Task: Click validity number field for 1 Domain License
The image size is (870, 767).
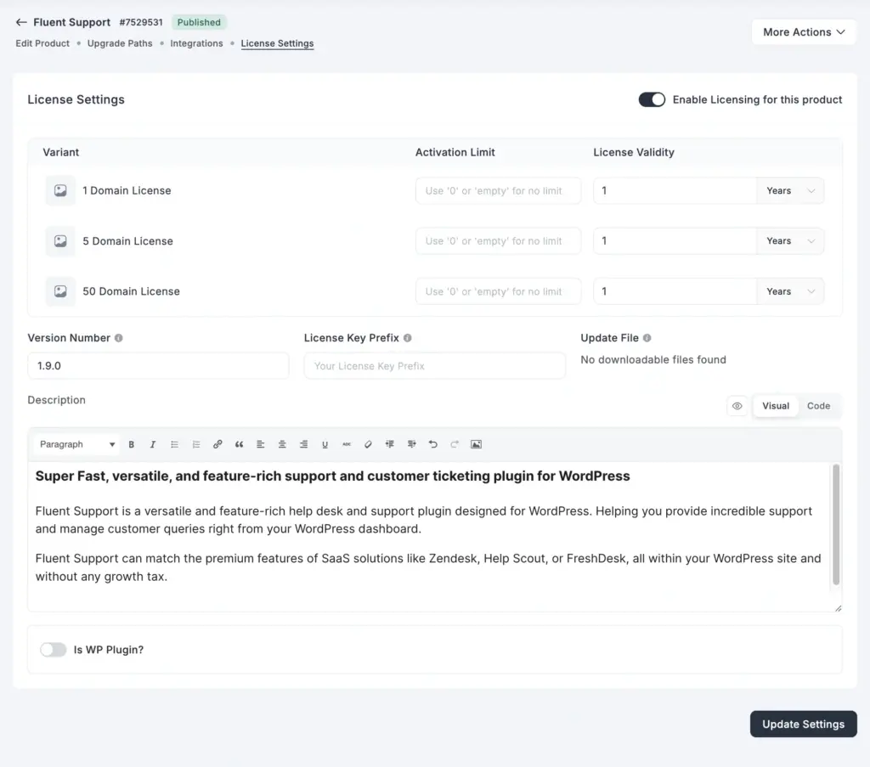Action: coord(675,191)
